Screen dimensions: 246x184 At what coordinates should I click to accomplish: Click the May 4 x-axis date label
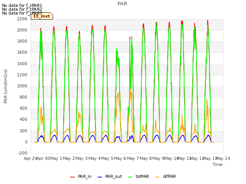(x=95, y=158)
